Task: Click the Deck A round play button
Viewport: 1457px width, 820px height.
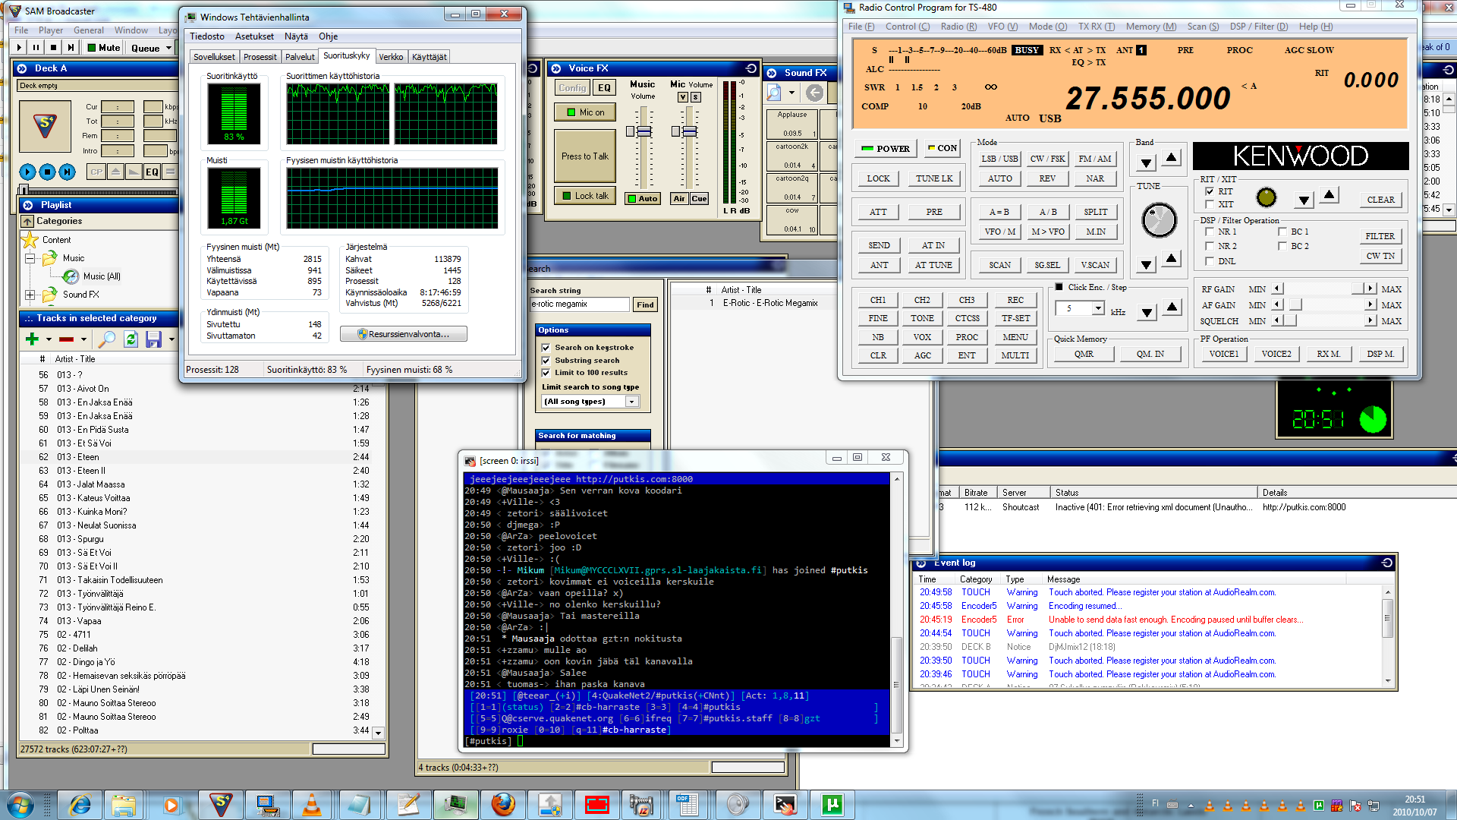Action: click(27, 172)
